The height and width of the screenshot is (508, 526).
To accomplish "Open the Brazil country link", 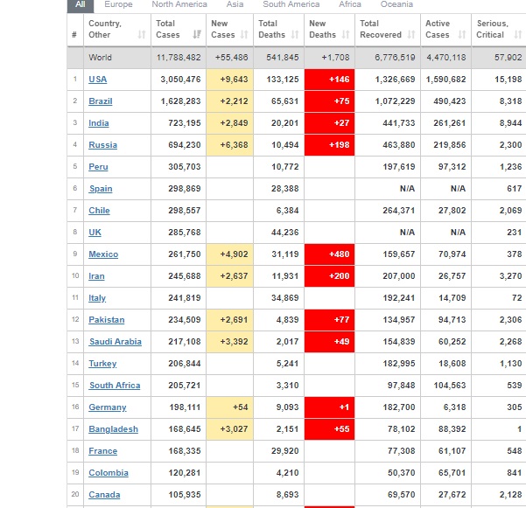I will pos(101,101).
